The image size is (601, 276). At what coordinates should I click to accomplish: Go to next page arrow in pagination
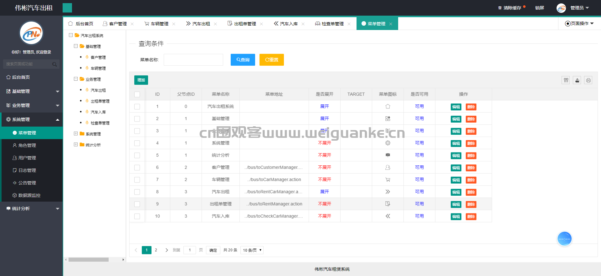pyautogui.click(x=167, y=250)
